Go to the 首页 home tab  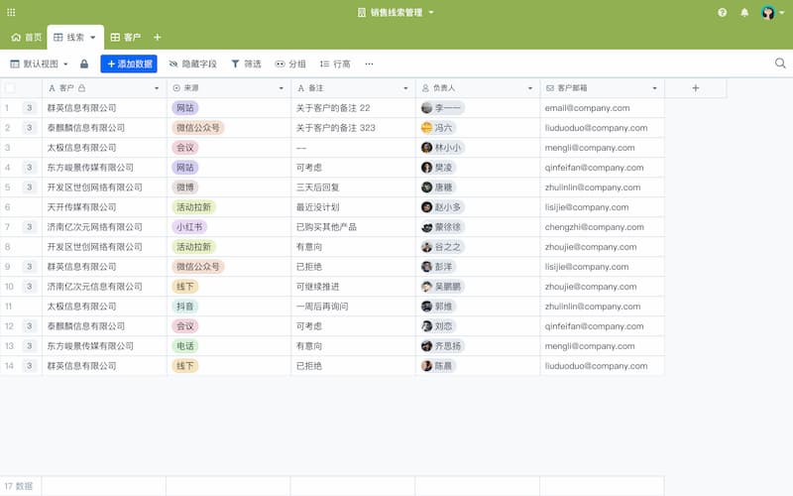click(27, 38)
